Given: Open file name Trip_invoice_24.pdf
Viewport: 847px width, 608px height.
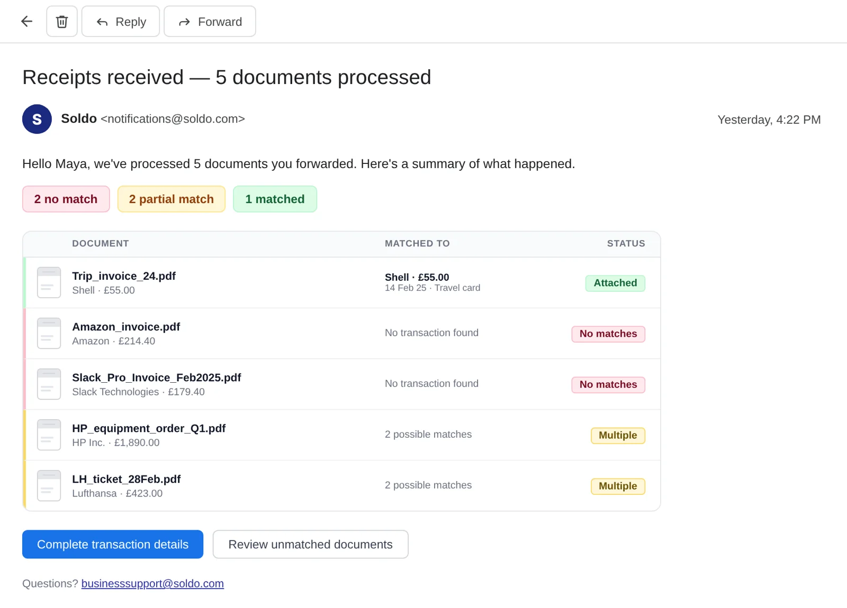Looking at the screenshot, I should [124, 276].
